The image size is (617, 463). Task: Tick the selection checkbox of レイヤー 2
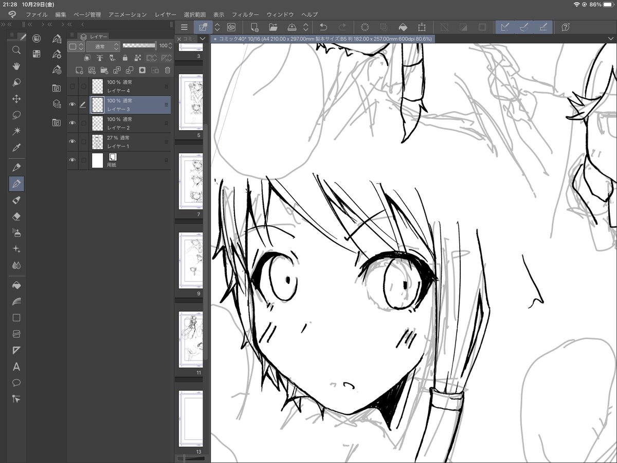[x=83, y=123]
